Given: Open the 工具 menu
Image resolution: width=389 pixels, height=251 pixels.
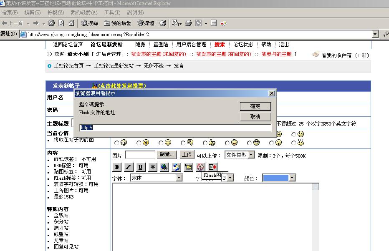Looking at the screenshot, I should [112, 13].
